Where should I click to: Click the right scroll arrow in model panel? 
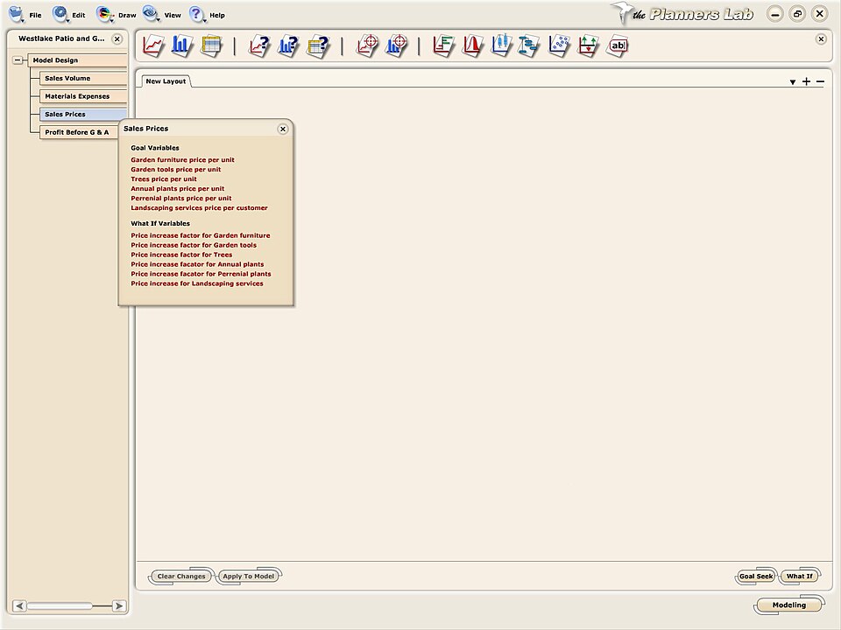click(x=118, y=605)
